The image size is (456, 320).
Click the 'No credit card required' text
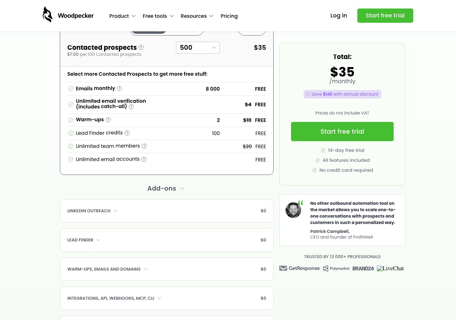tap(346, 170)
